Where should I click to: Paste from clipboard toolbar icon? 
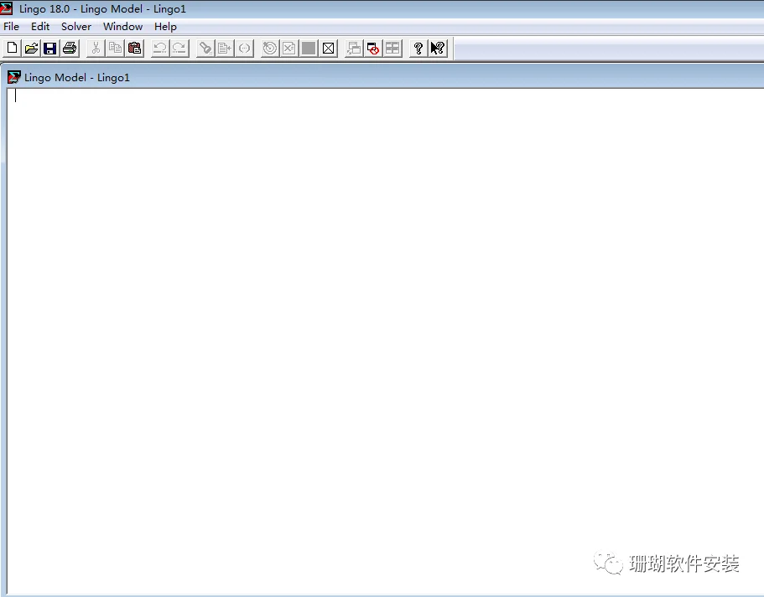134,49
